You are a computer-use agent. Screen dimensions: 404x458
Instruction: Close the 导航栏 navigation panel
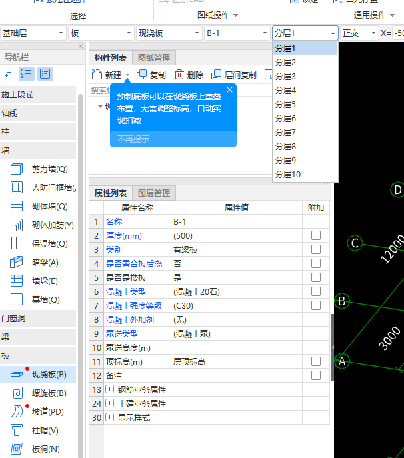point(81,46)
